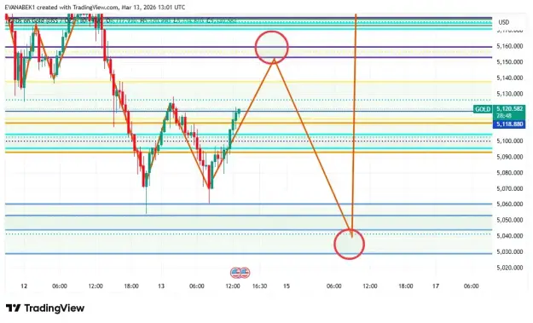Click the date 17 on time axis
Image resolution: width=533 pixels, height=323 pixels.
(x=436, y=286)
